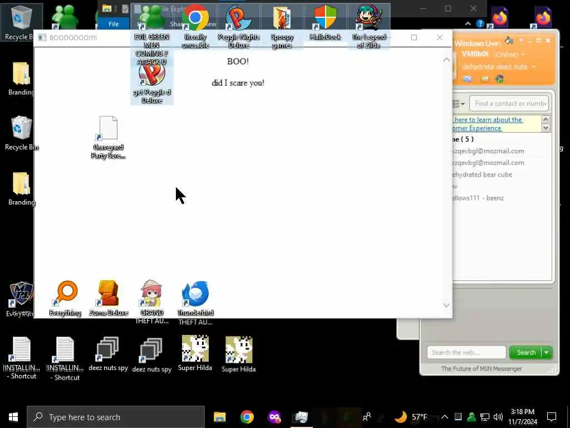Click 'The Future of MSN Messenger' link
Viewport: 570px width, 428px height.
click(481, 369)
